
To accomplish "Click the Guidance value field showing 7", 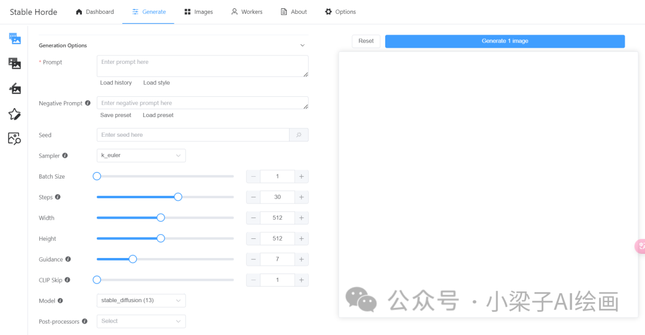I will click(277, 259).
